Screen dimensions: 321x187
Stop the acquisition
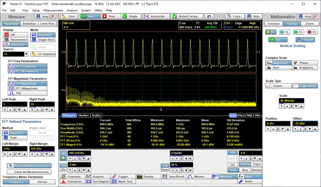[112, 16]
